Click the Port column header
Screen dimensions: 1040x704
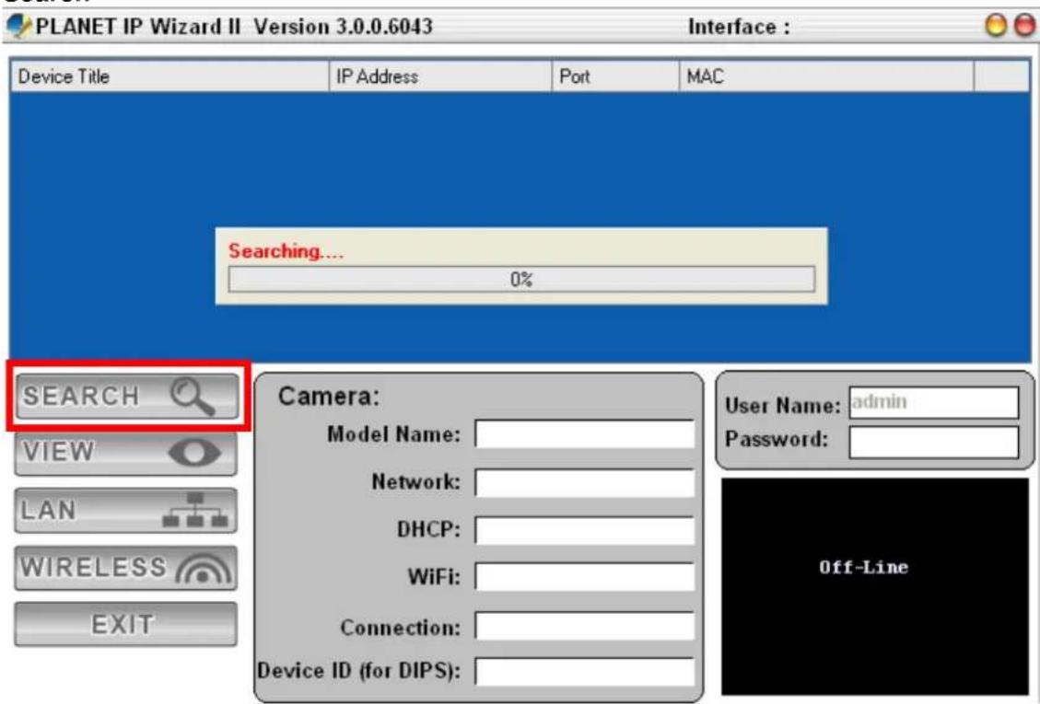pyautogui.click(x=615, y=77)
